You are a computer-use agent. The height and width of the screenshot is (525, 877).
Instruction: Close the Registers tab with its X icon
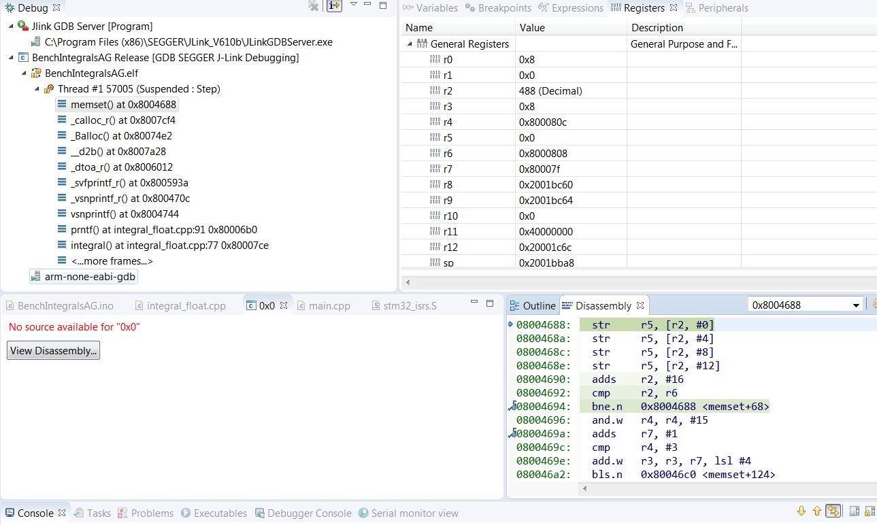(674, 8)
